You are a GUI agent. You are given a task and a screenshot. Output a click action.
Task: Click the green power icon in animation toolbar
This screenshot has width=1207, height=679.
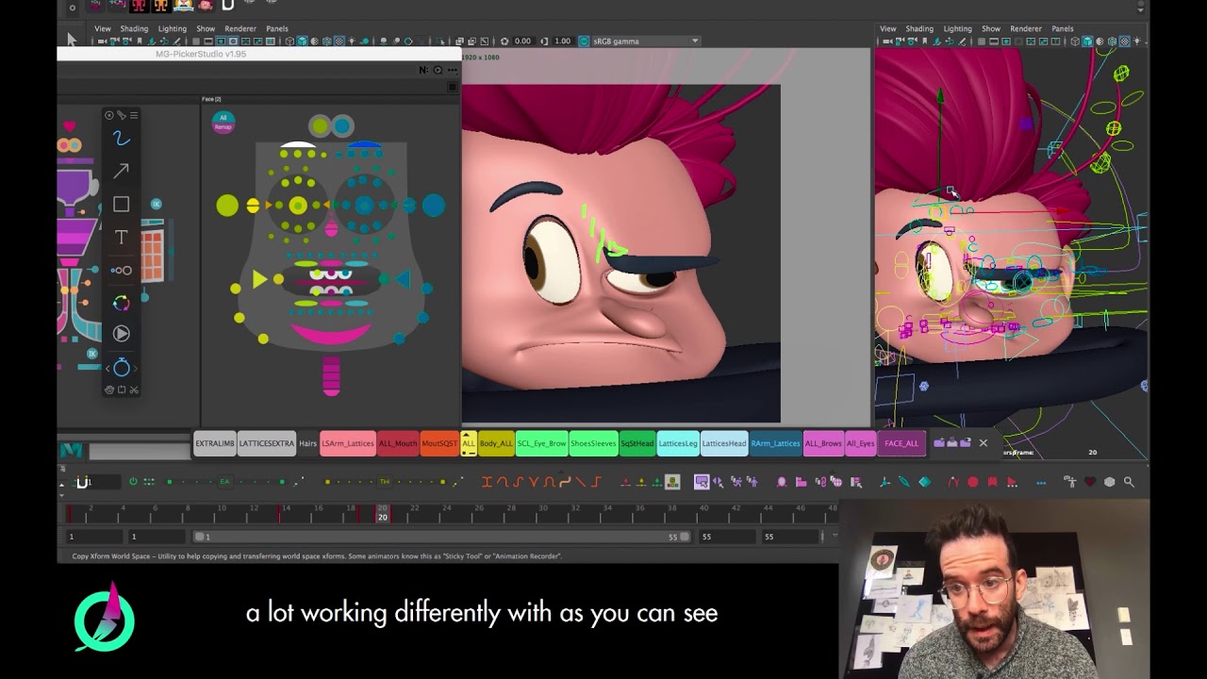[133, 482]
